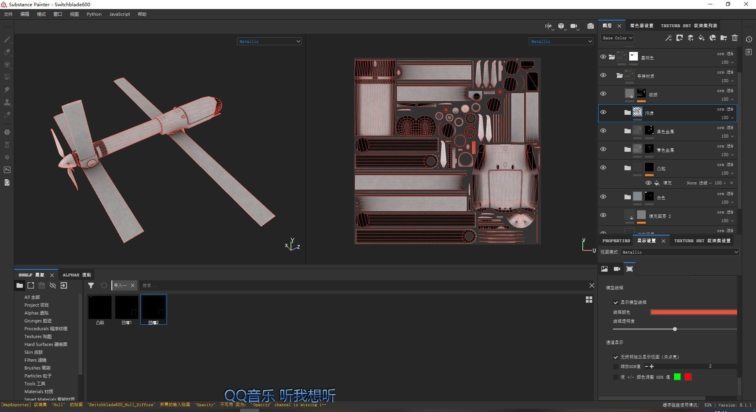The image size is (756, 412).
Task: Add a new folder in layers panel
Action: [724, 38]
